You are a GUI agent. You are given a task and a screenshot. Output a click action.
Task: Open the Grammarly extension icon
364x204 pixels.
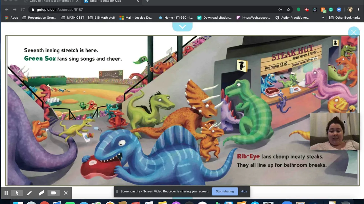click(x=331, y=10)
